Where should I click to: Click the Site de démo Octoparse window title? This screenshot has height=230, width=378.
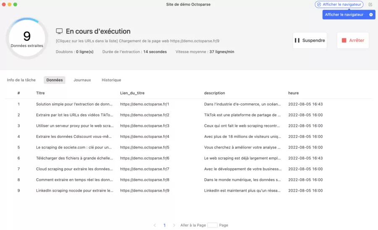[188, 4]
